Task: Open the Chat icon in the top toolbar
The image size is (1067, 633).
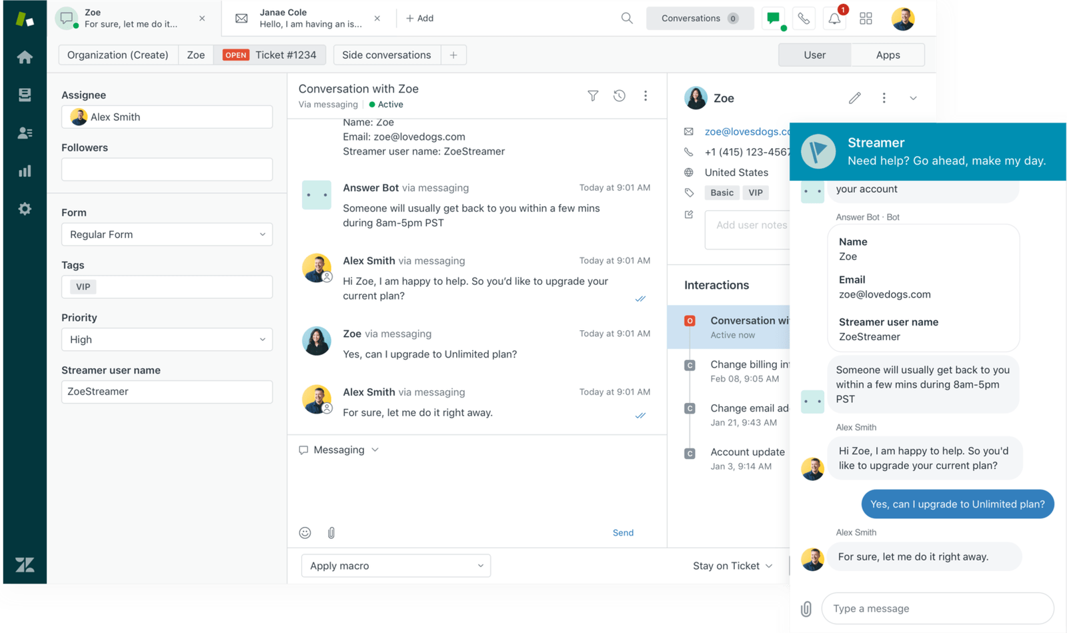Action: pos(773,18)
